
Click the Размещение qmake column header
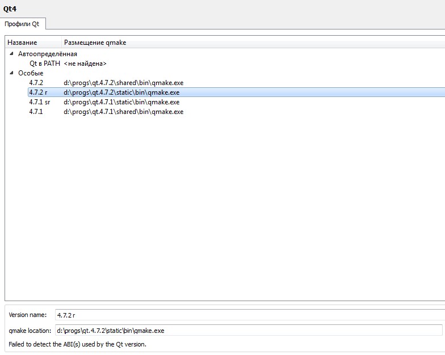tap(95, 43)
